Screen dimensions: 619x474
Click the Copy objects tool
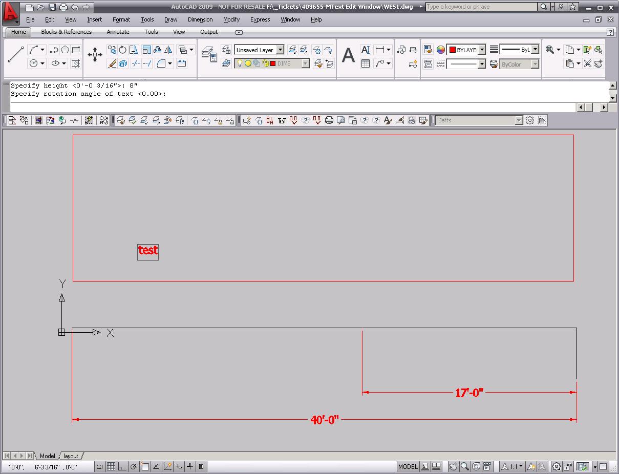(x=112, y=50)
